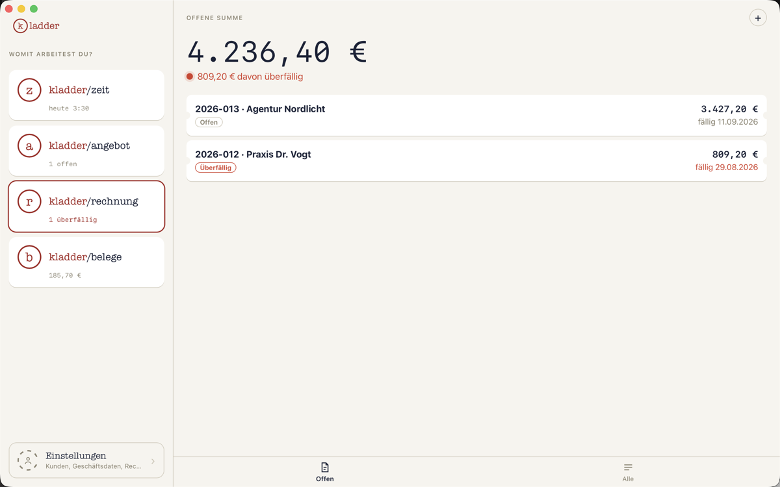Open kladder/belege via its b icon
This screenshot has height=487, width=780.
click(x=29, y=257)
